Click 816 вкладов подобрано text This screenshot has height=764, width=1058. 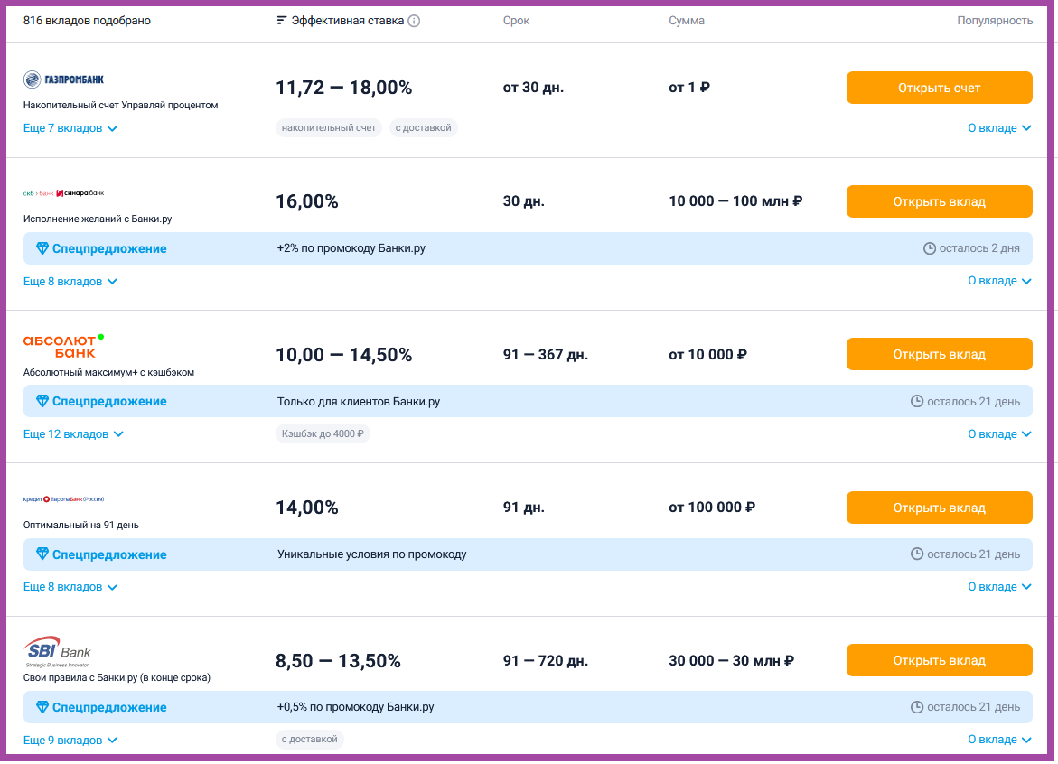click(87, 21)
